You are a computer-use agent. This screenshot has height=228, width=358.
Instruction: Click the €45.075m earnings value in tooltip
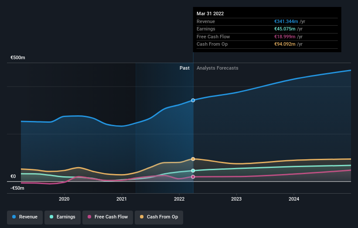(285, 29)
